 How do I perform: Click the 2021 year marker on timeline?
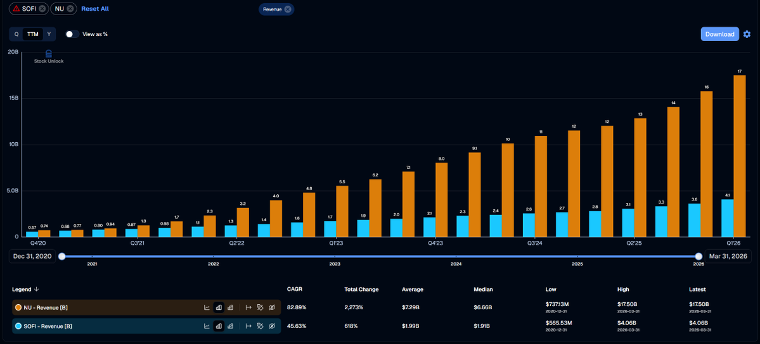(x=92, y=264)
